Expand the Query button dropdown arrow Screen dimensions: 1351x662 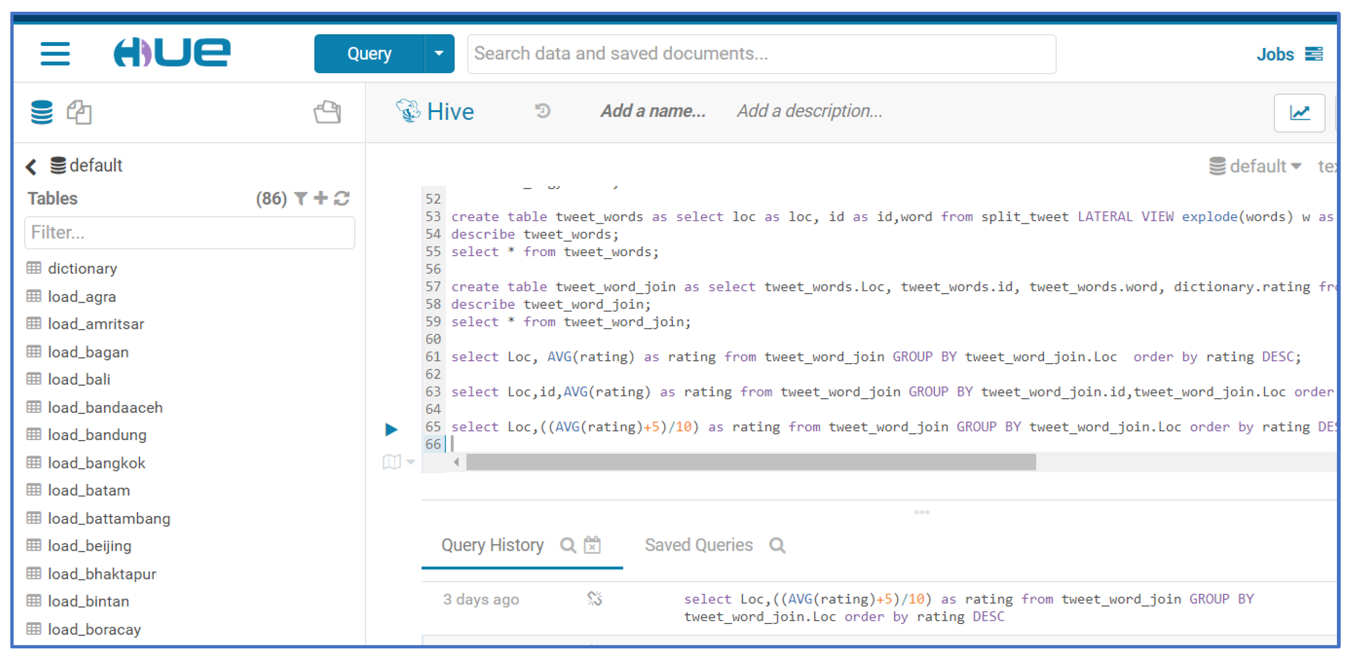tap(439, 53)
